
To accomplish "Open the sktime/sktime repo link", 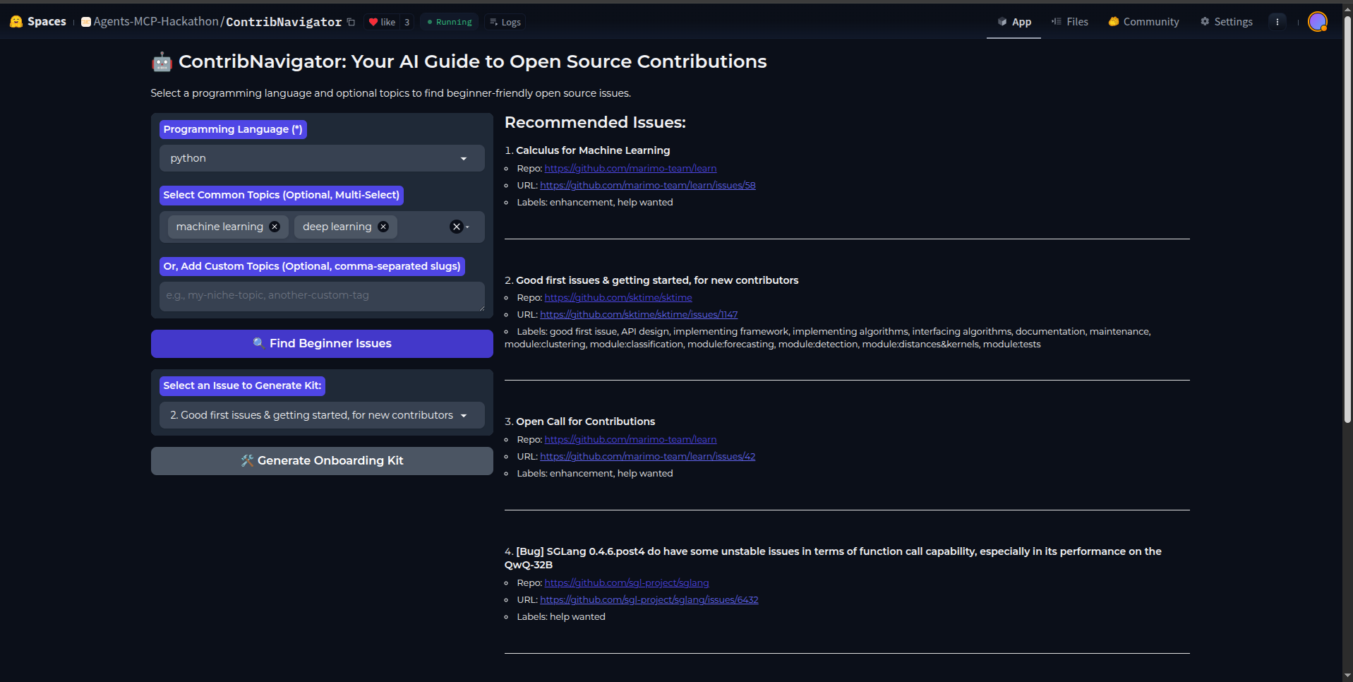I will click(x=618, y=298).
